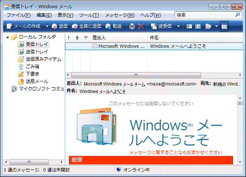Click the Find icon in toolbar
246x177 pixels.
(208, 26)
